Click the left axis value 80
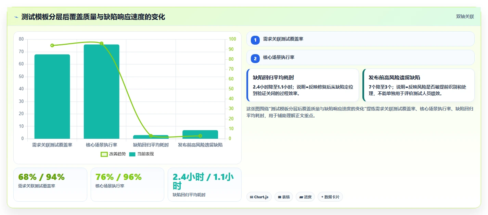The image size is (488, 215). click(x=21, y=39)
